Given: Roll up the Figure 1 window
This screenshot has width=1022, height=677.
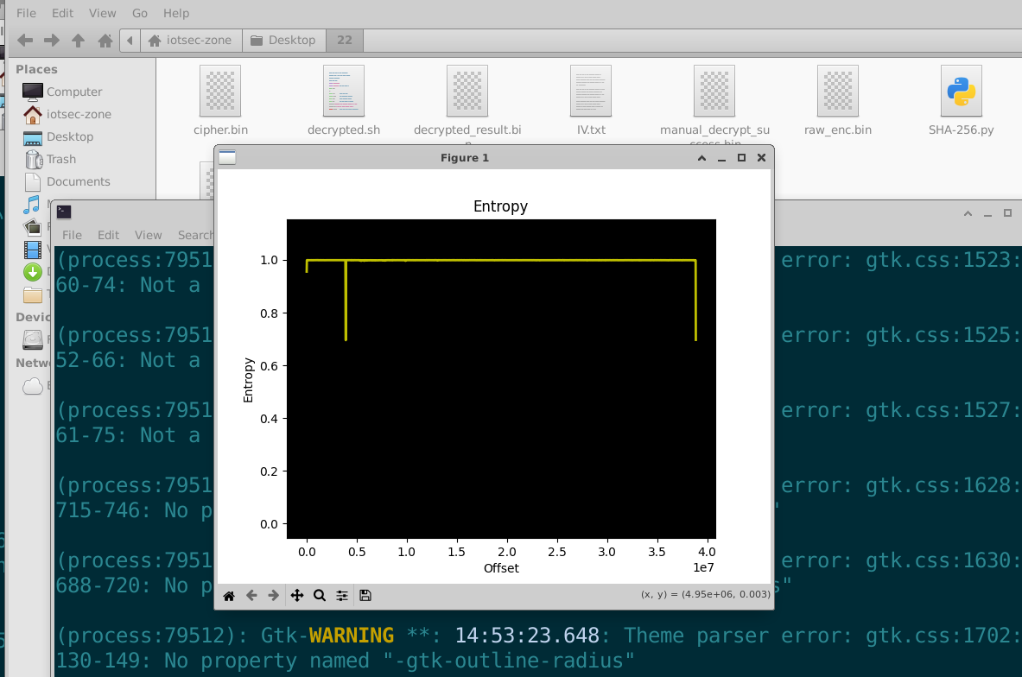Looking at the screenshot, I should point(702,158).
